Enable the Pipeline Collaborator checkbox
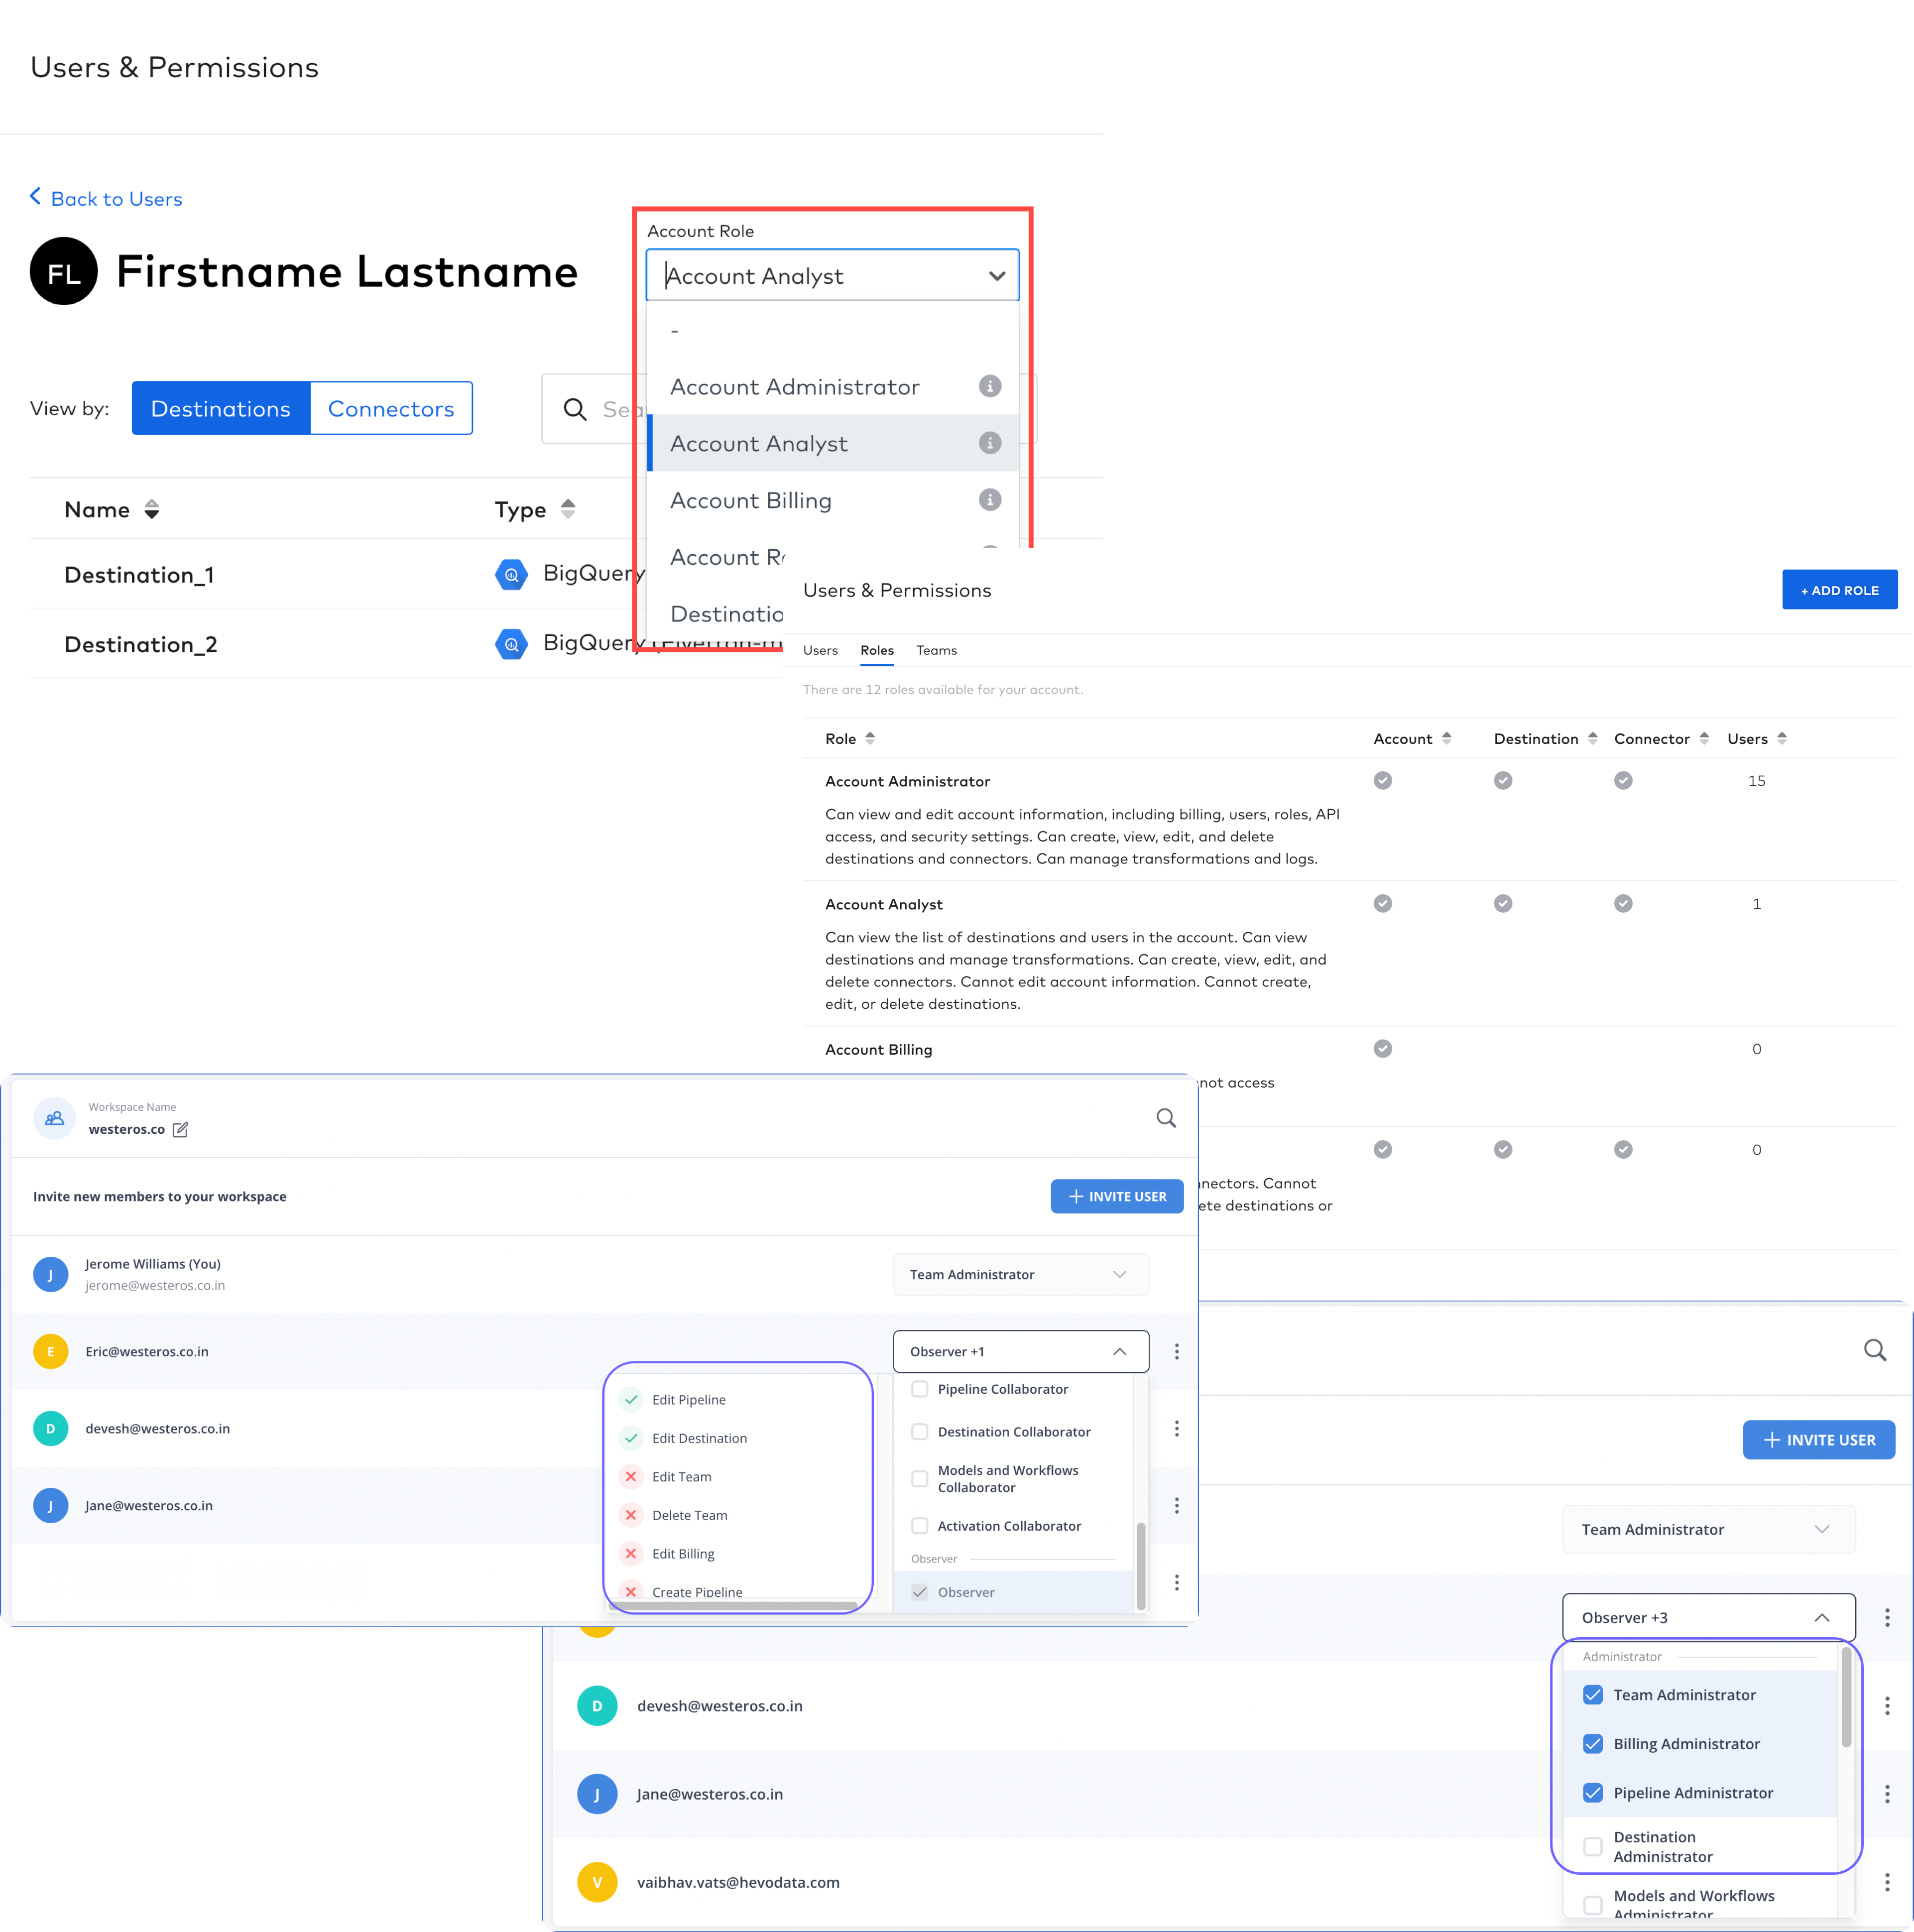 [919, 1389]
